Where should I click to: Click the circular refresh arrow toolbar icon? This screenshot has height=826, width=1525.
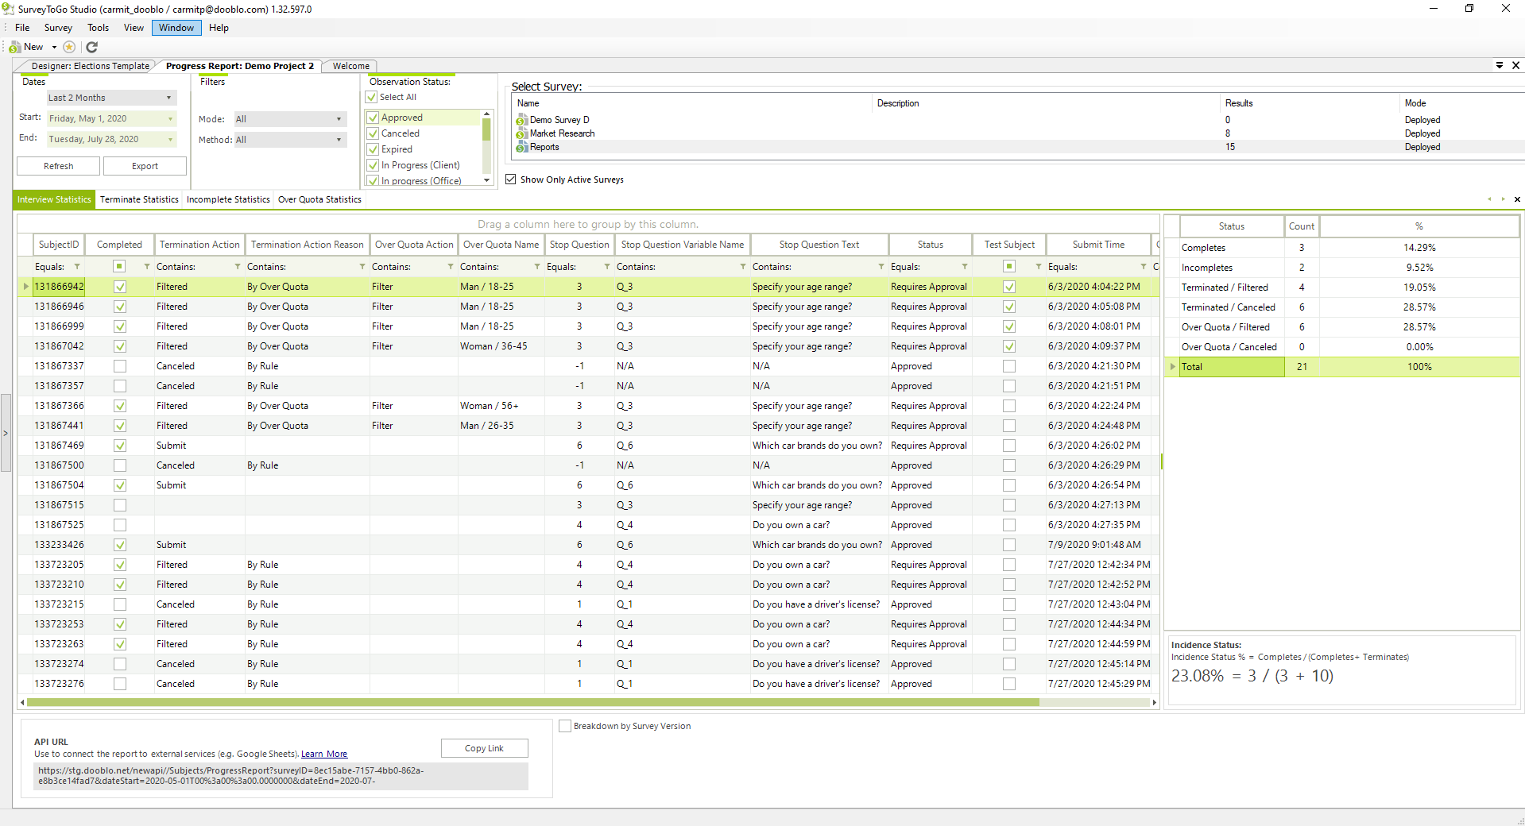91,48
